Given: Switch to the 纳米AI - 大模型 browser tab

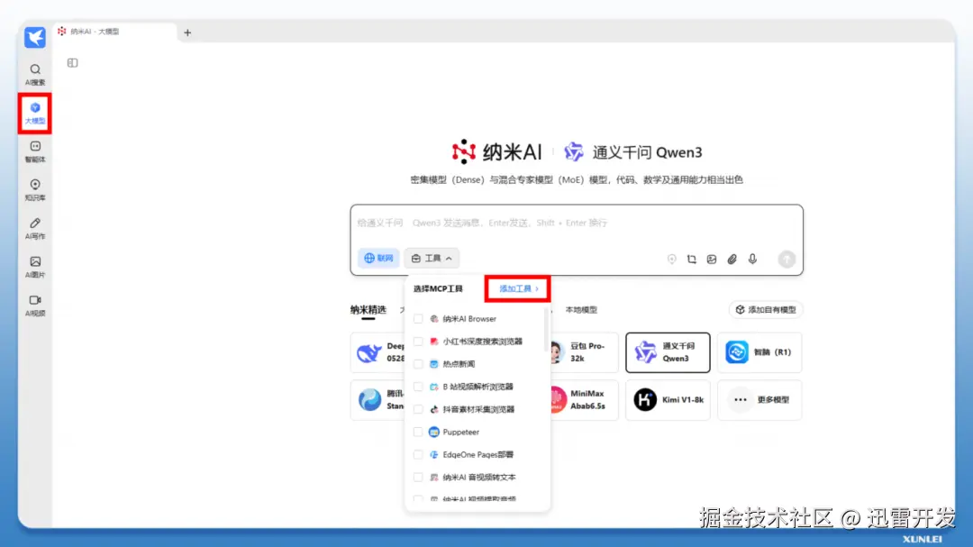Looking at the screenshot, I should point(114,32).
